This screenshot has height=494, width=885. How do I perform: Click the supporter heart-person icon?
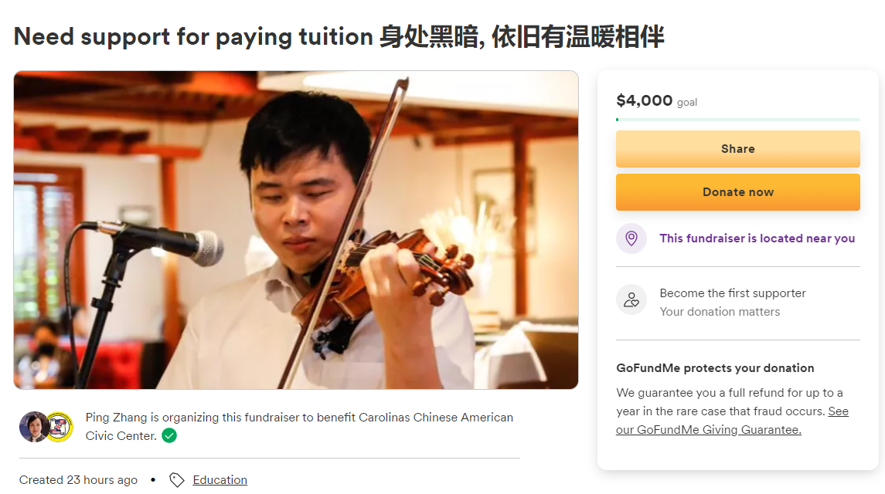631,299
